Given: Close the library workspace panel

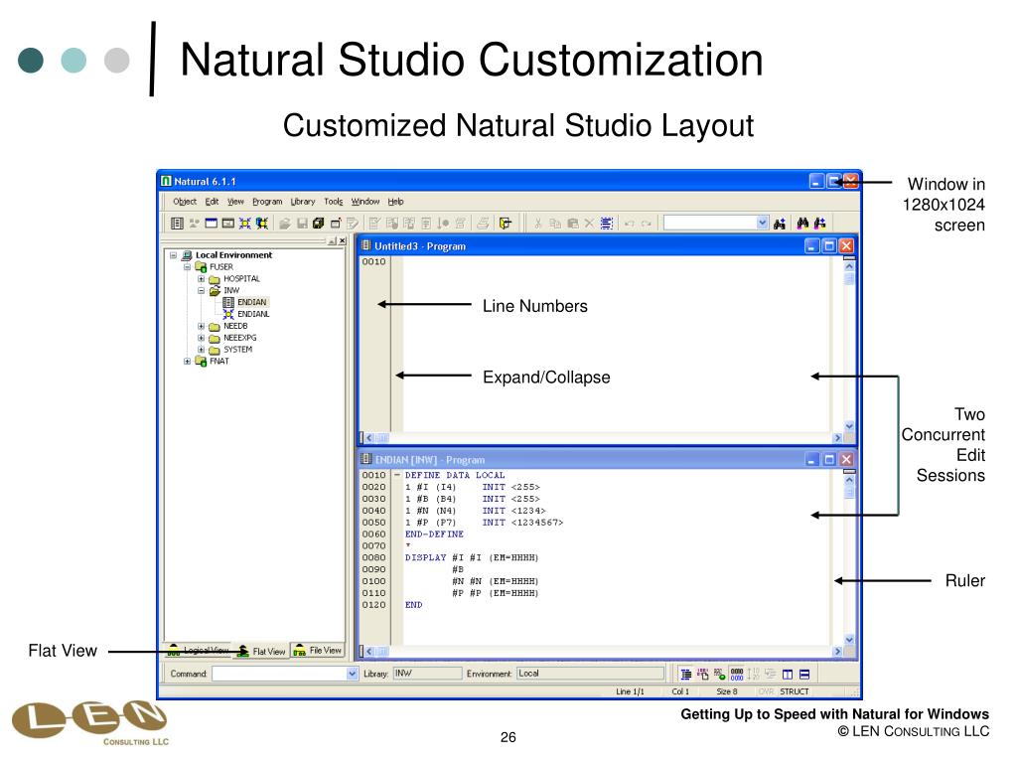Looking at the screenshot, I should click(342, 241).
